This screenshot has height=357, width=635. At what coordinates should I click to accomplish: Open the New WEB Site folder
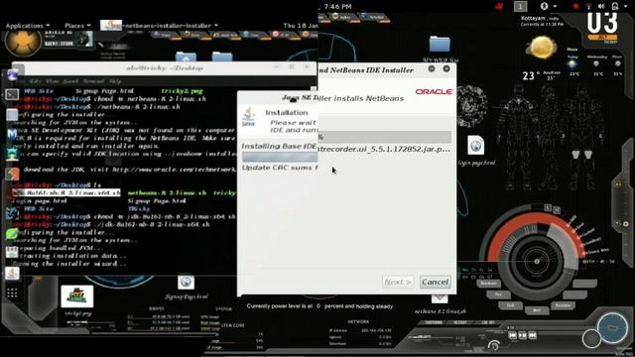(440, 49)
